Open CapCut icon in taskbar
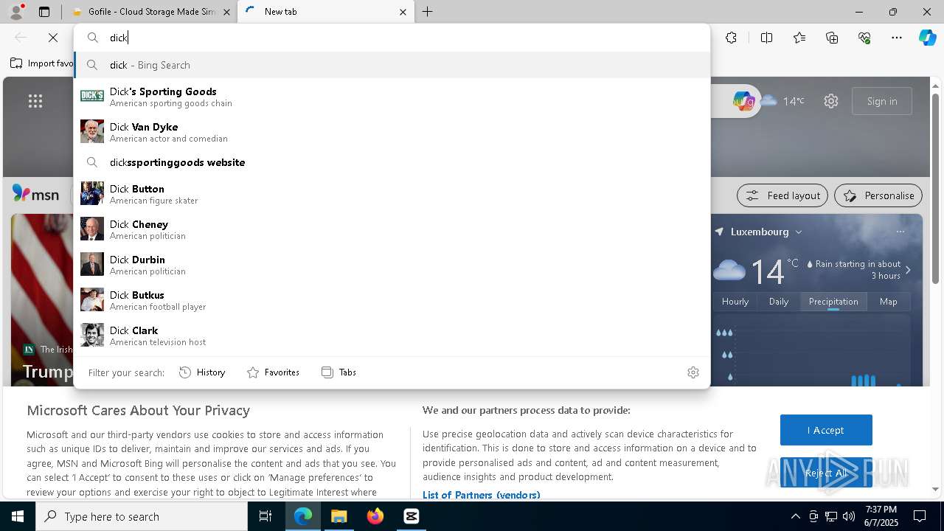The image size is (944, 531). (x=411, y=516)
